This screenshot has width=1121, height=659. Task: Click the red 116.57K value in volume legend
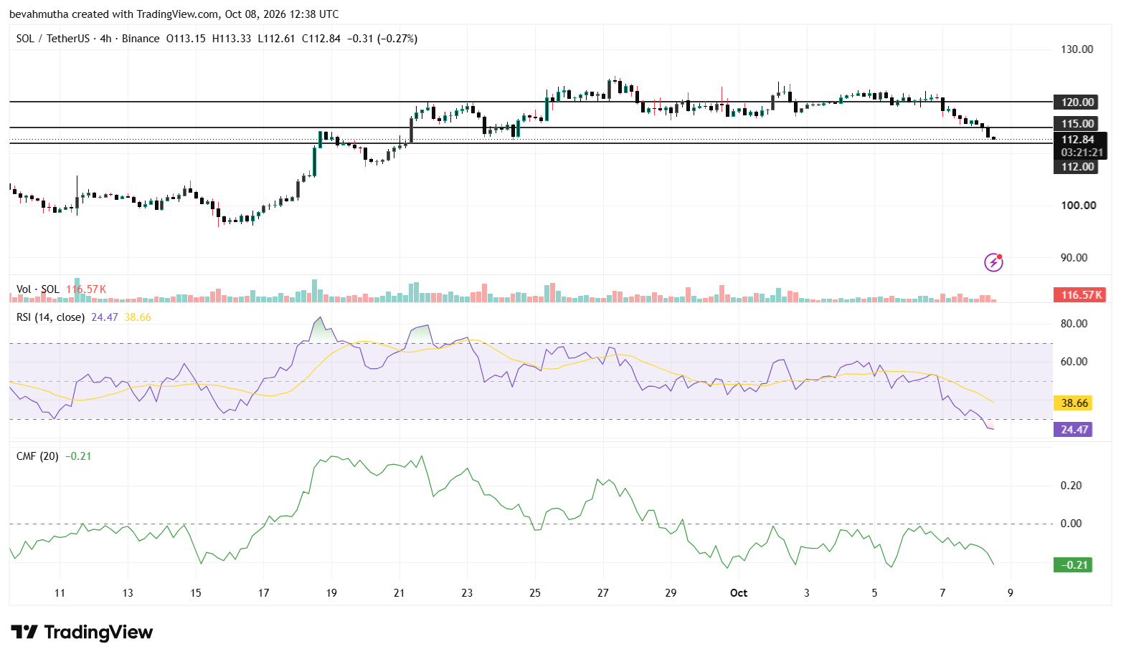click(x=86, y=289)
